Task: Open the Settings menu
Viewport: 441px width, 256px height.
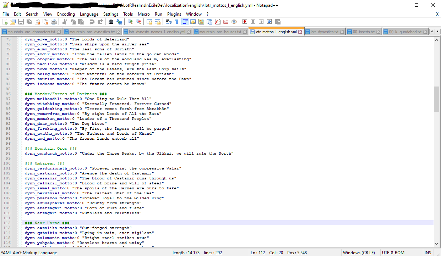Action: [x=111, y=14]
